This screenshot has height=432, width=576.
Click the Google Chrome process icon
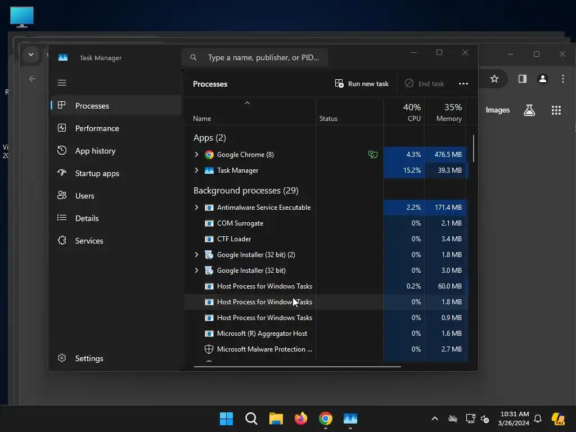point(209,155)
